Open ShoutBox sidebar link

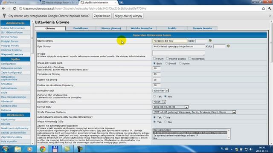pos(7,84)
